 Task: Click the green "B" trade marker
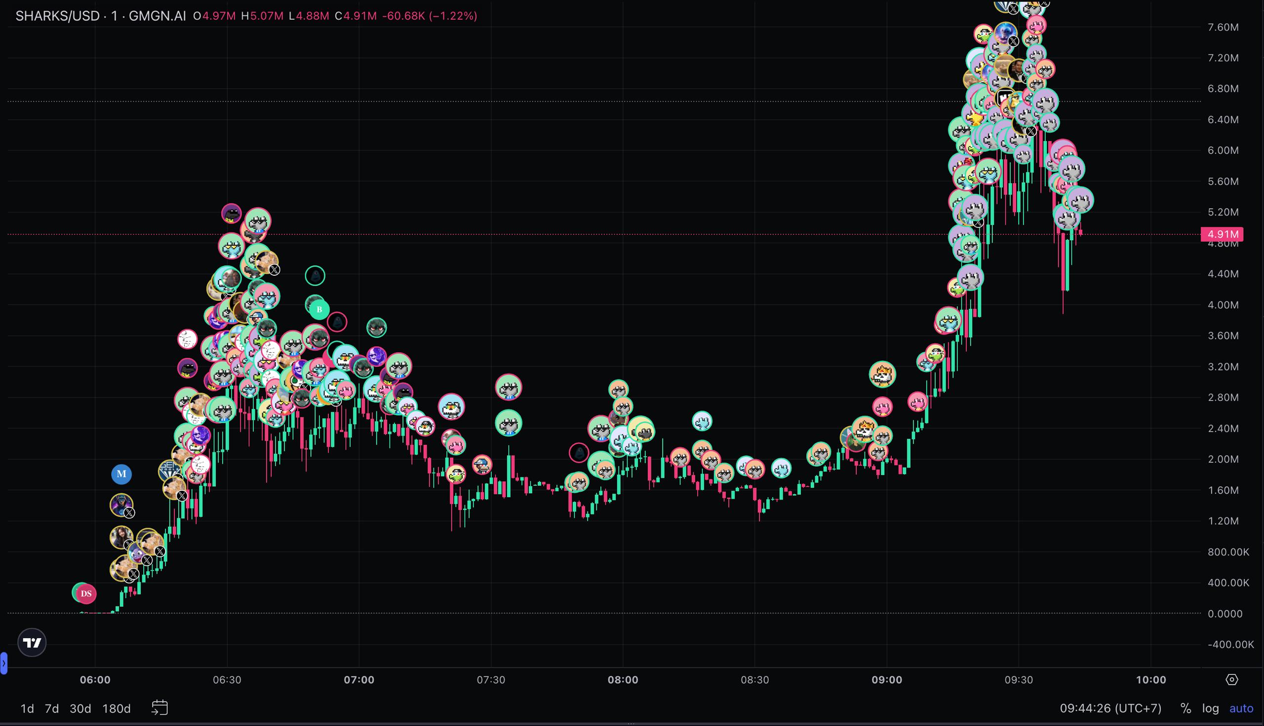(319, 310)
